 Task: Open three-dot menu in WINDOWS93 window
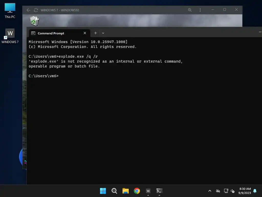click(x=200, y=10)
